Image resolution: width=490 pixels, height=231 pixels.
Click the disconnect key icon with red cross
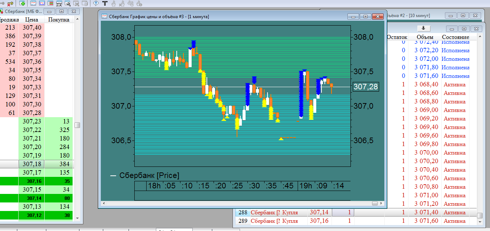[10, 3]
